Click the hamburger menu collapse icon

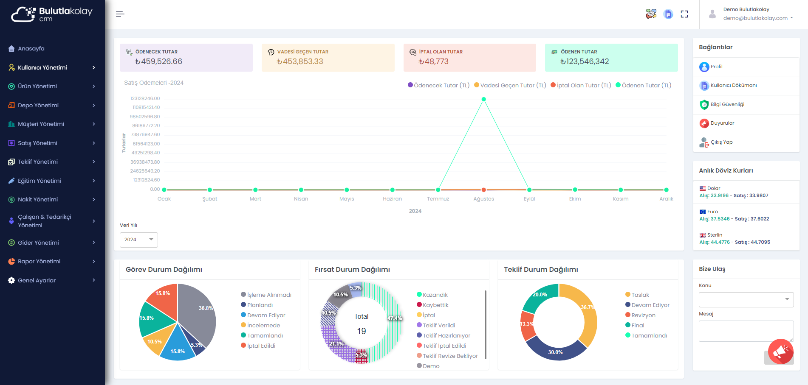click(120, 14)
